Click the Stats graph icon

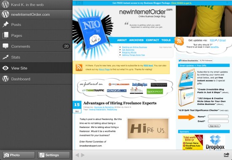pyautogui.click(x=5, y=57)
